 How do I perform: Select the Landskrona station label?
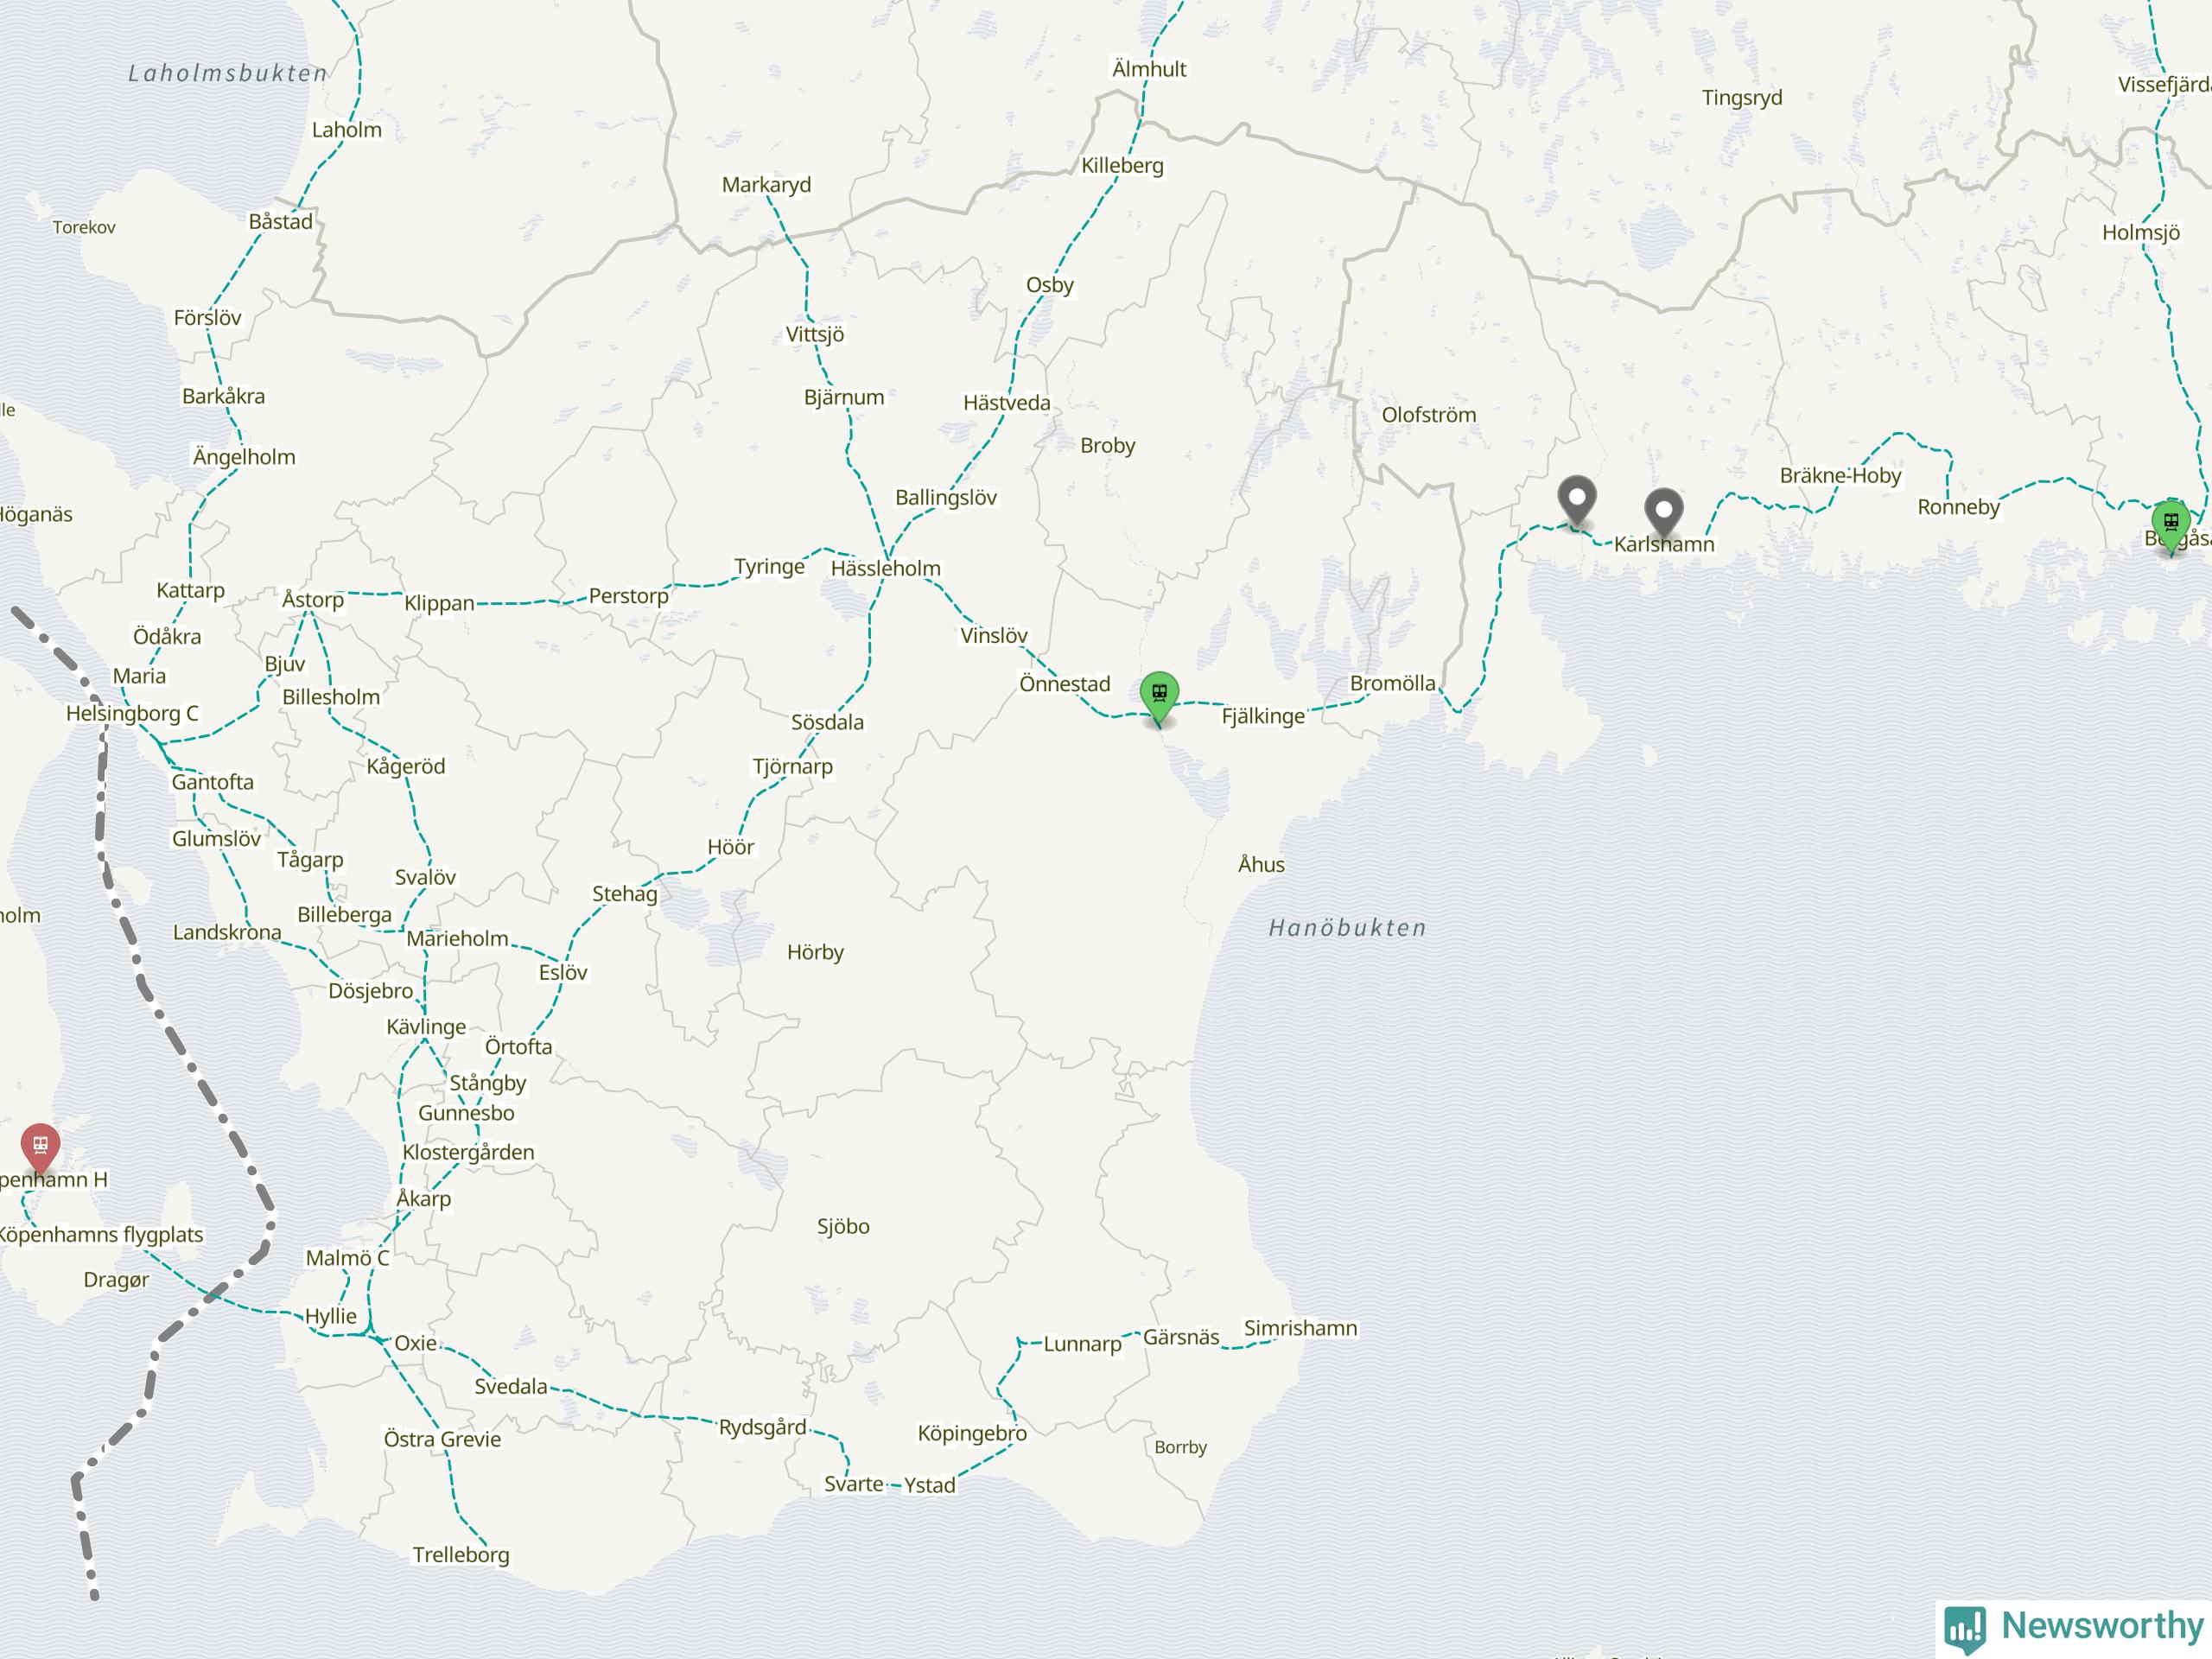click(227, 932)
